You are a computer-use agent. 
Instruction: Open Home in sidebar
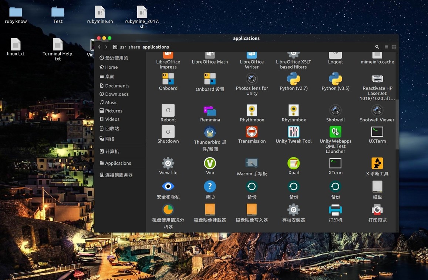[x=109, y=67]
